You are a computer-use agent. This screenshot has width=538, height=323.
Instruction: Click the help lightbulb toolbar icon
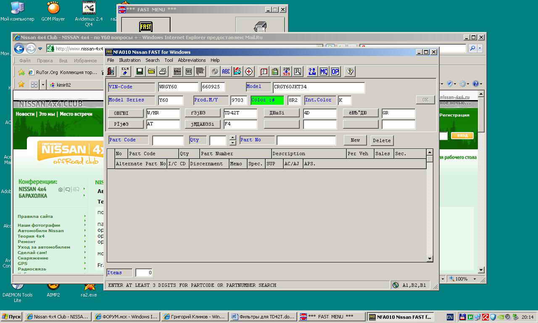[x=350, y=71]
